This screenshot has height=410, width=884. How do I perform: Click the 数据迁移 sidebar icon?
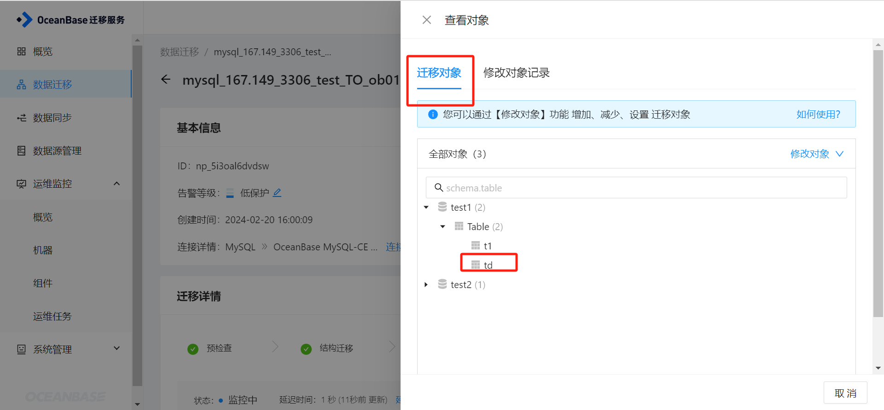point(21,84)
